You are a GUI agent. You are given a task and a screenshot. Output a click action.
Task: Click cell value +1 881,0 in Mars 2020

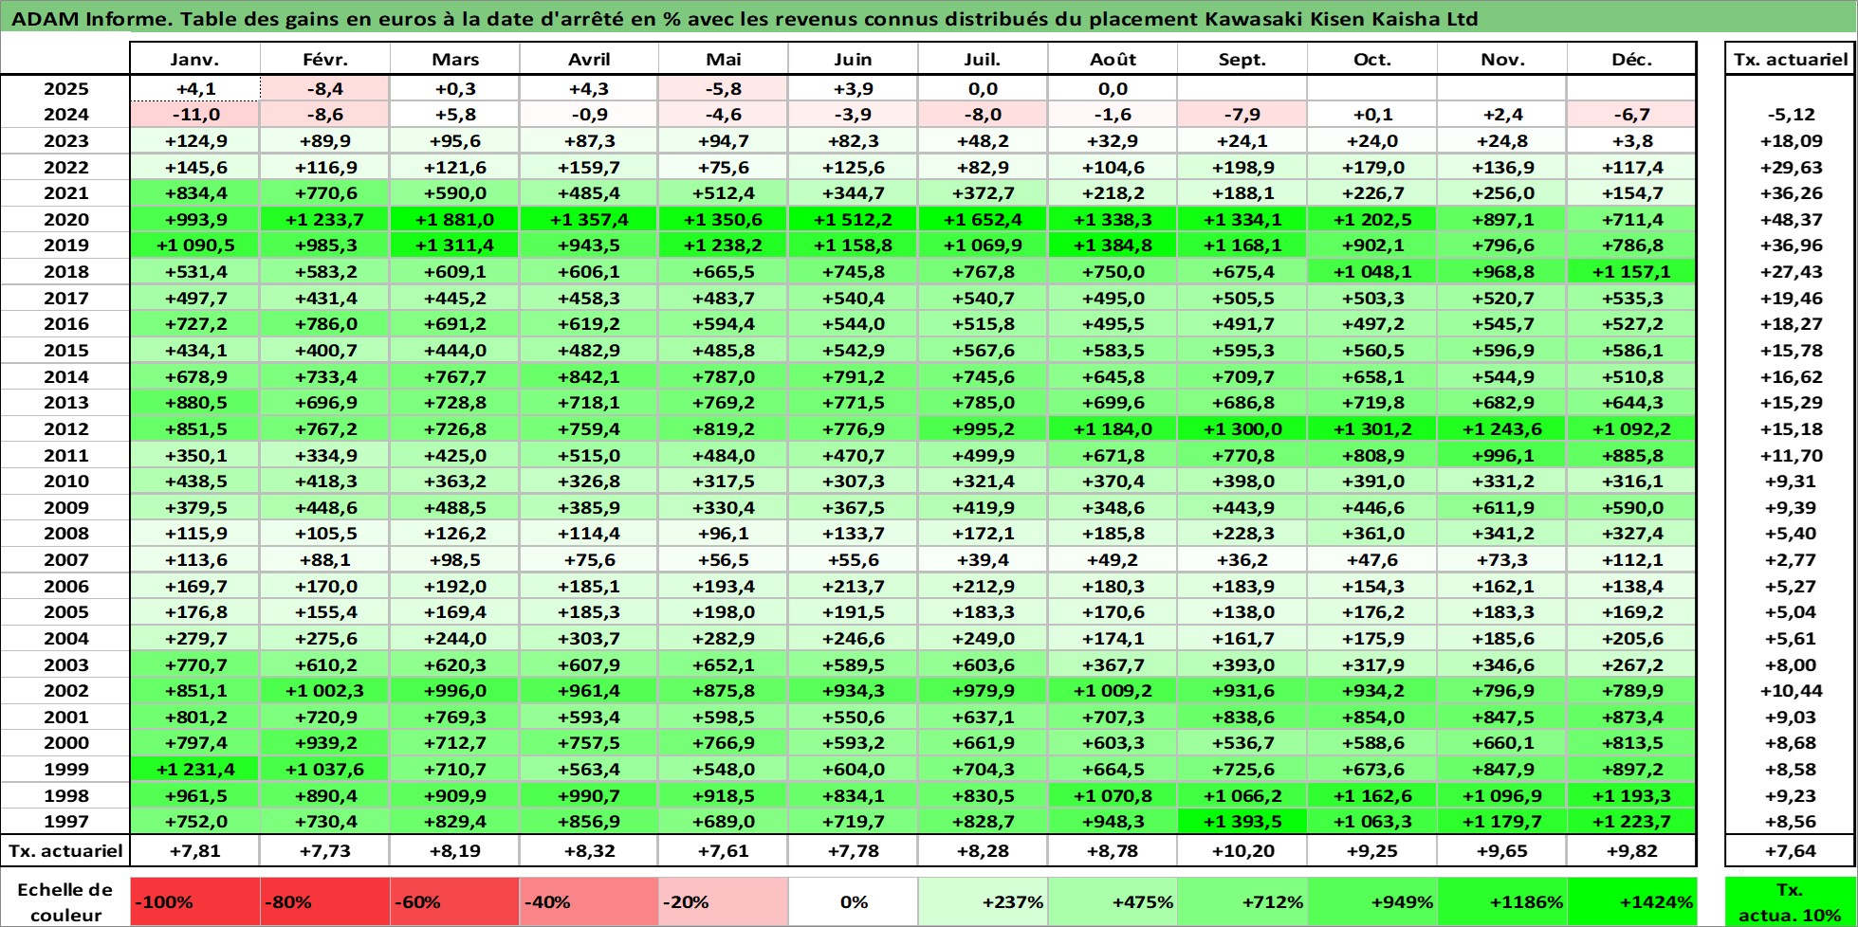pos(455,220)
